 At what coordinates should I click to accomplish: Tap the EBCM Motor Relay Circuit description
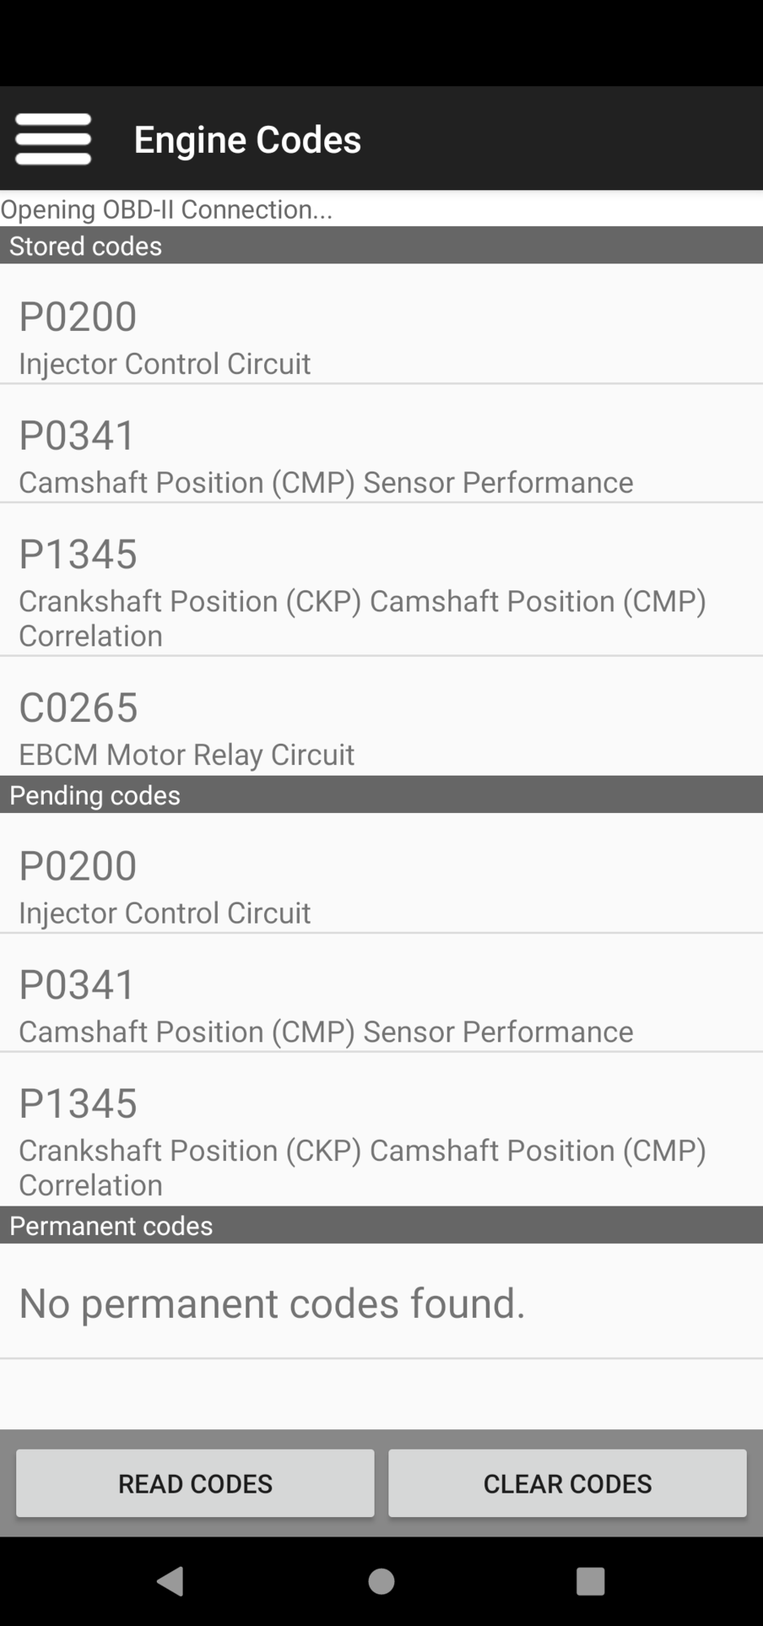pyautogui.click(x=187, y=755)
